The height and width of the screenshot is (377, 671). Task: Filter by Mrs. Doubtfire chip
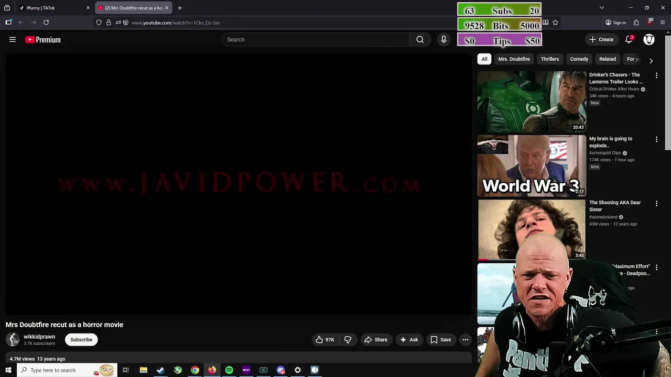tap(514, 59)
